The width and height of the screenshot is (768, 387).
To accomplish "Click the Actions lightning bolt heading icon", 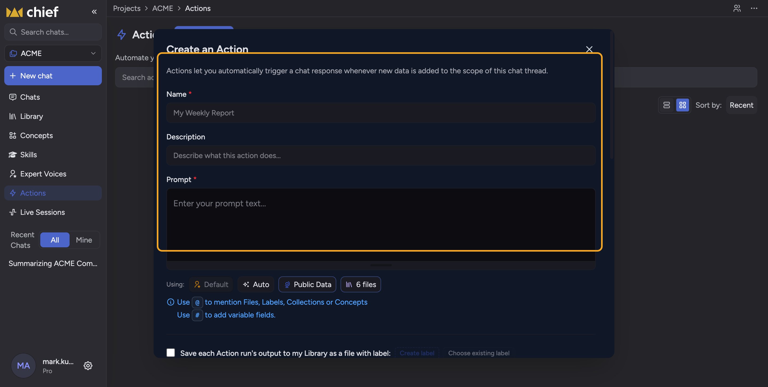I will (x=122, y=35).
